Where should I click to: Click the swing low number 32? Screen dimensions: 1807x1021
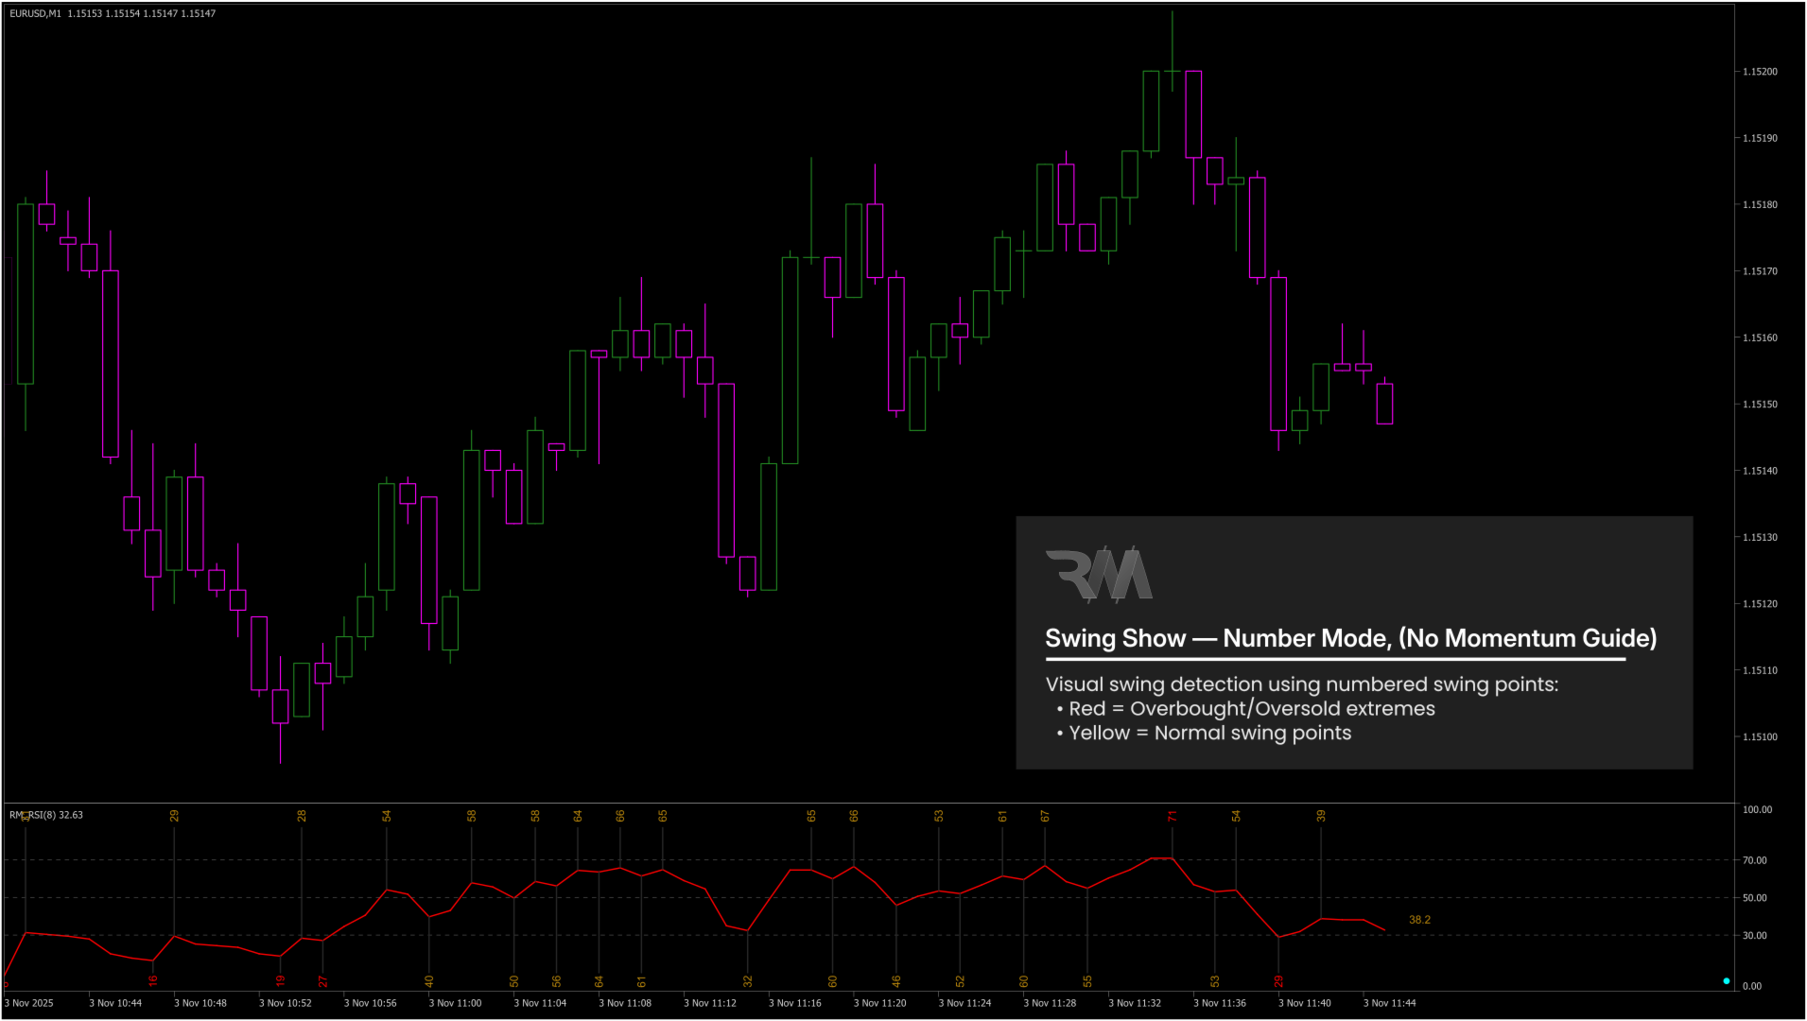[x=748, y=981]
